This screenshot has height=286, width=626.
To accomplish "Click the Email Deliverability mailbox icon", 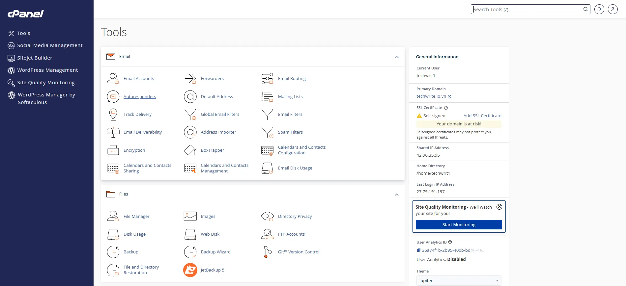I will 113,132.
